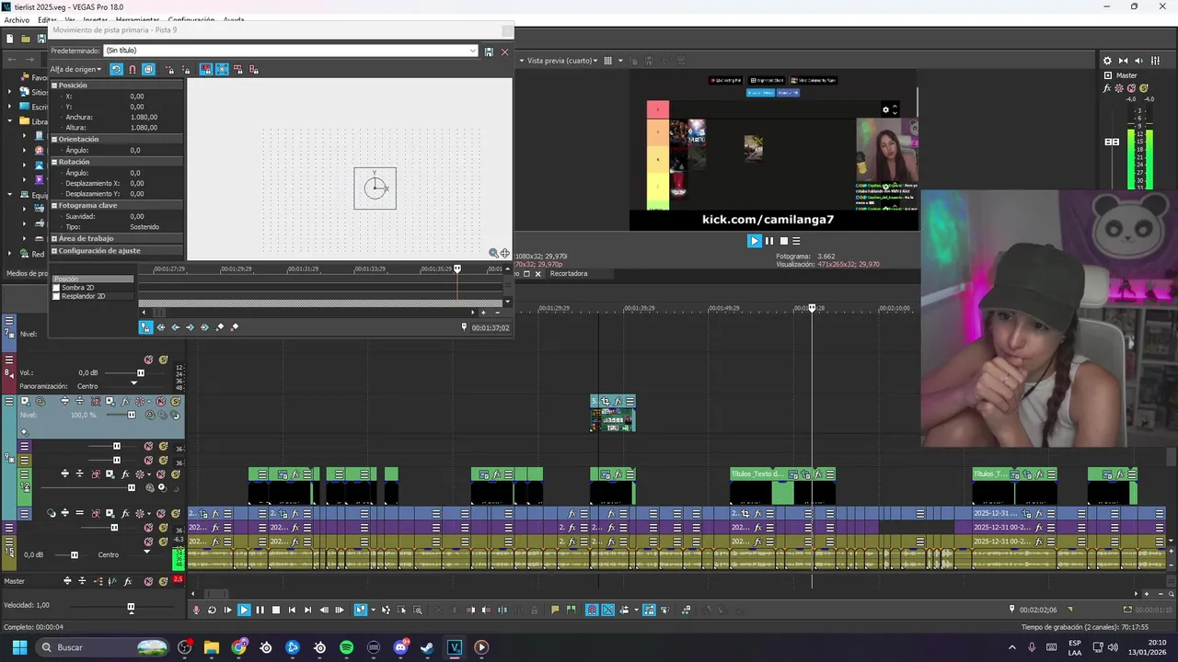Open Spotify from the taskbar
The width and height of the screenshot is (1178, 662).
tap(346, 647)
